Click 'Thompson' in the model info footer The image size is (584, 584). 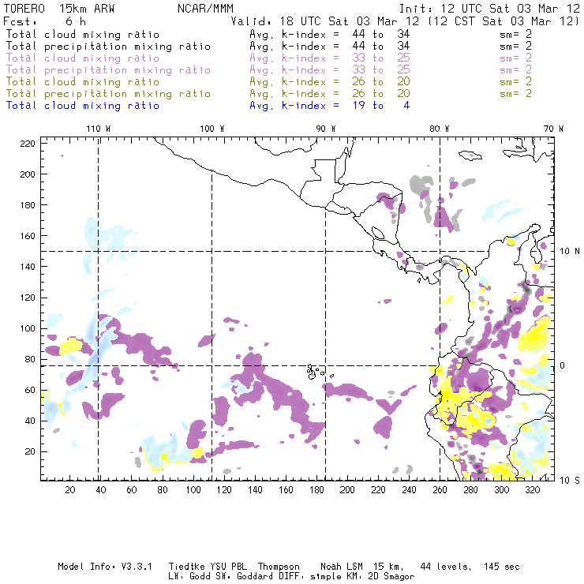click(x=279, y=567)
